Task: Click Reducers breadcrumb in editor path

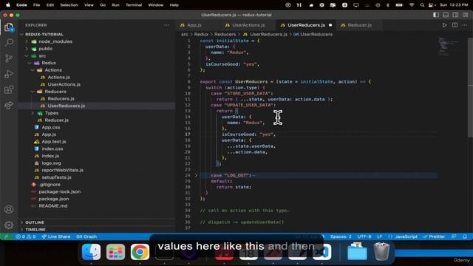Action: pyautogui.click(x=225, y=35)
